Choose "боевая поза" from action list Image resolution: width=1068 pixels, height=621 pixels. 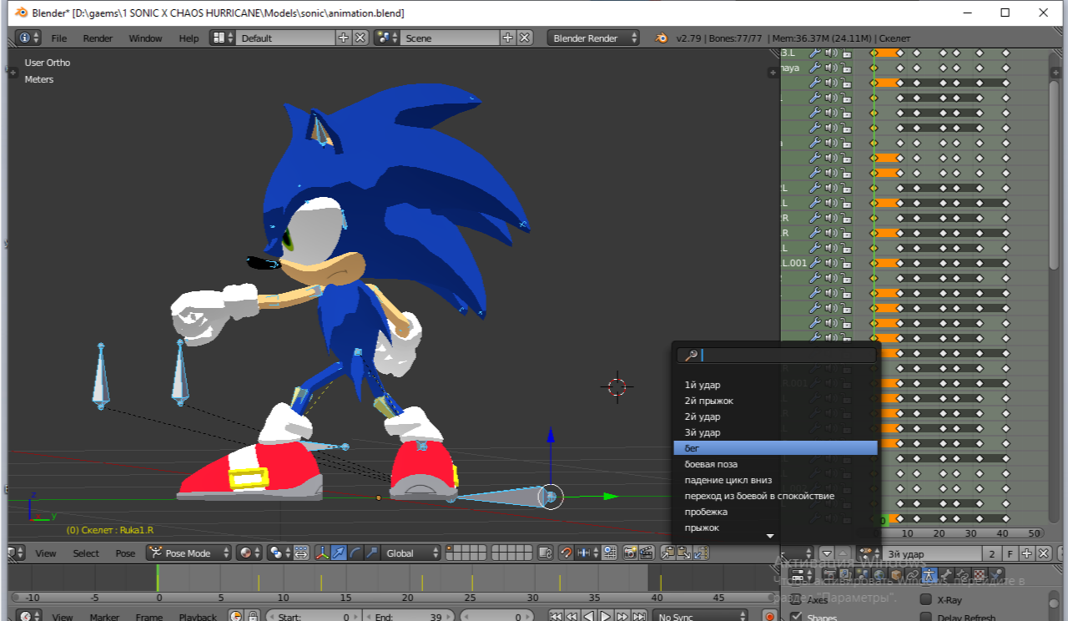(x=775, y=464)
